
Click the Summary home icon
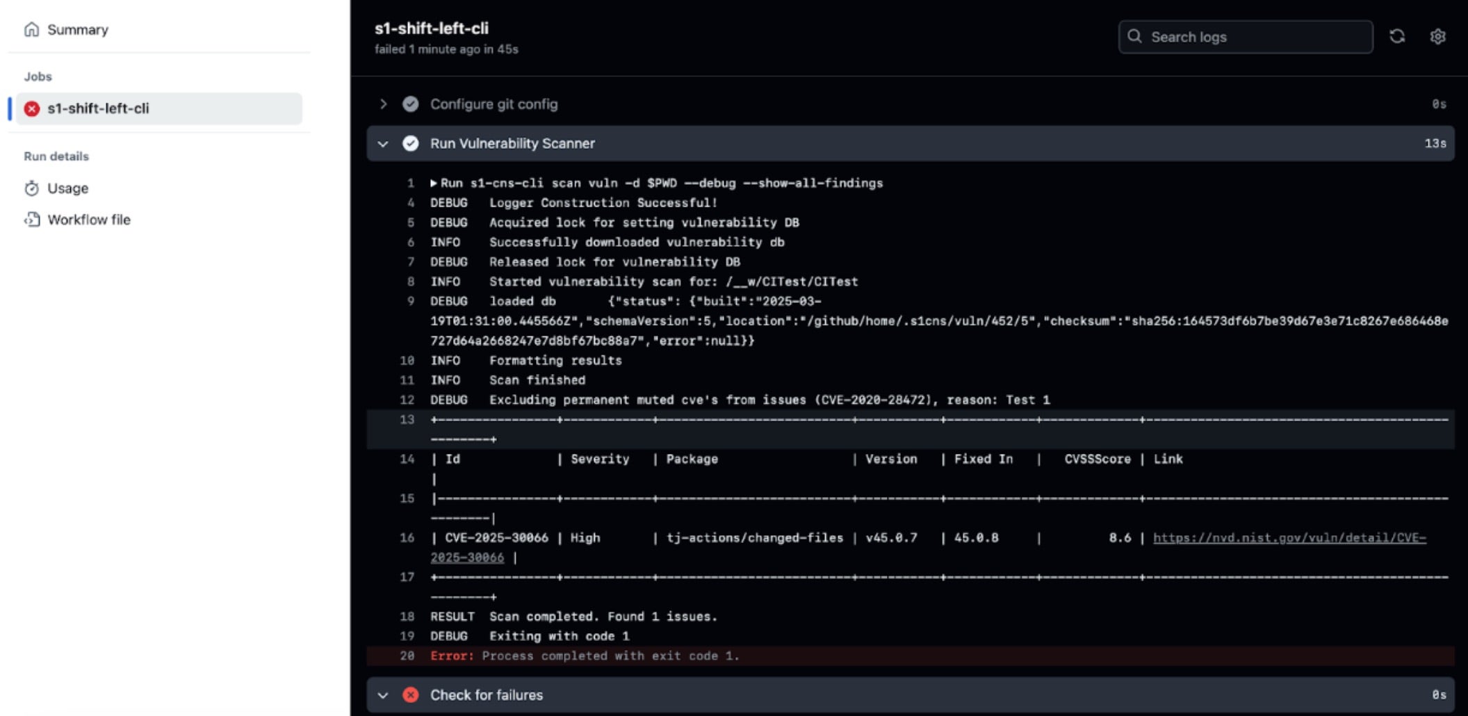pos(31,29)
